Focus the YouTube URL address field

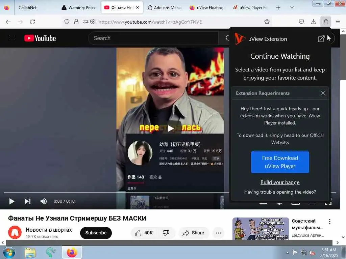(150, 22)
